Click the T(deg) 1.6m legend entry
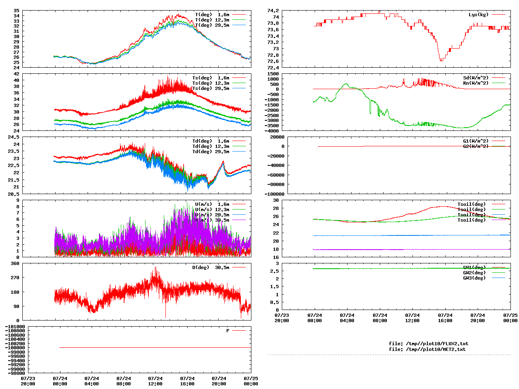519x389 pixels. [212, 15]
